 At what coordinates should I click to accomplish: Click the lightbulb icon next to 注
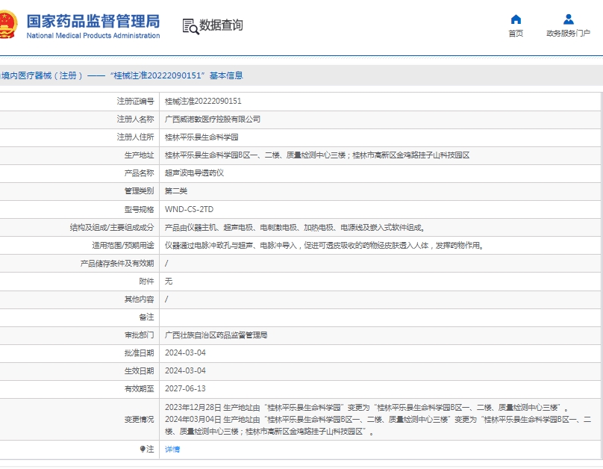point(143,449)
